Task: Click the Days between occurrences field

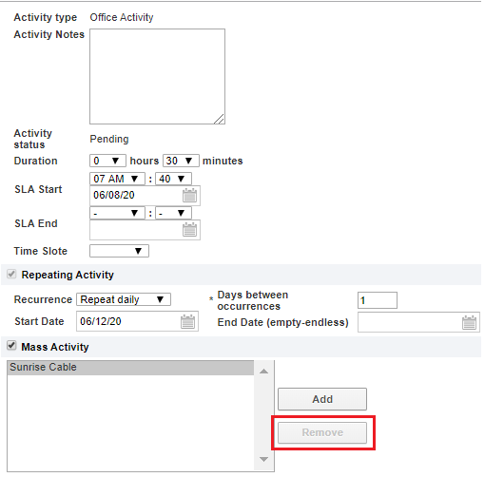Action: [x=378, y=300]
